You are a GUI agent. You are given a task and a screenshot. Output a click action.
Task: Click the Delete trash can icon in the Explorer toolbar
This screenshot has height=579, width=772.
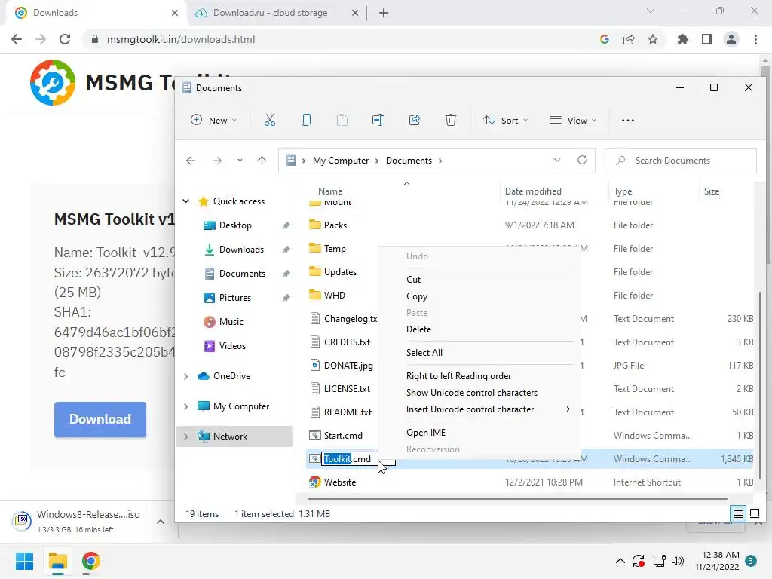(x=451, y=120)
